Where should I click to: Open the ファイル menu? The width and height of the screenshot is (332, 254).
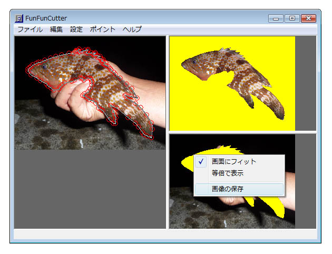click(30, 29)
